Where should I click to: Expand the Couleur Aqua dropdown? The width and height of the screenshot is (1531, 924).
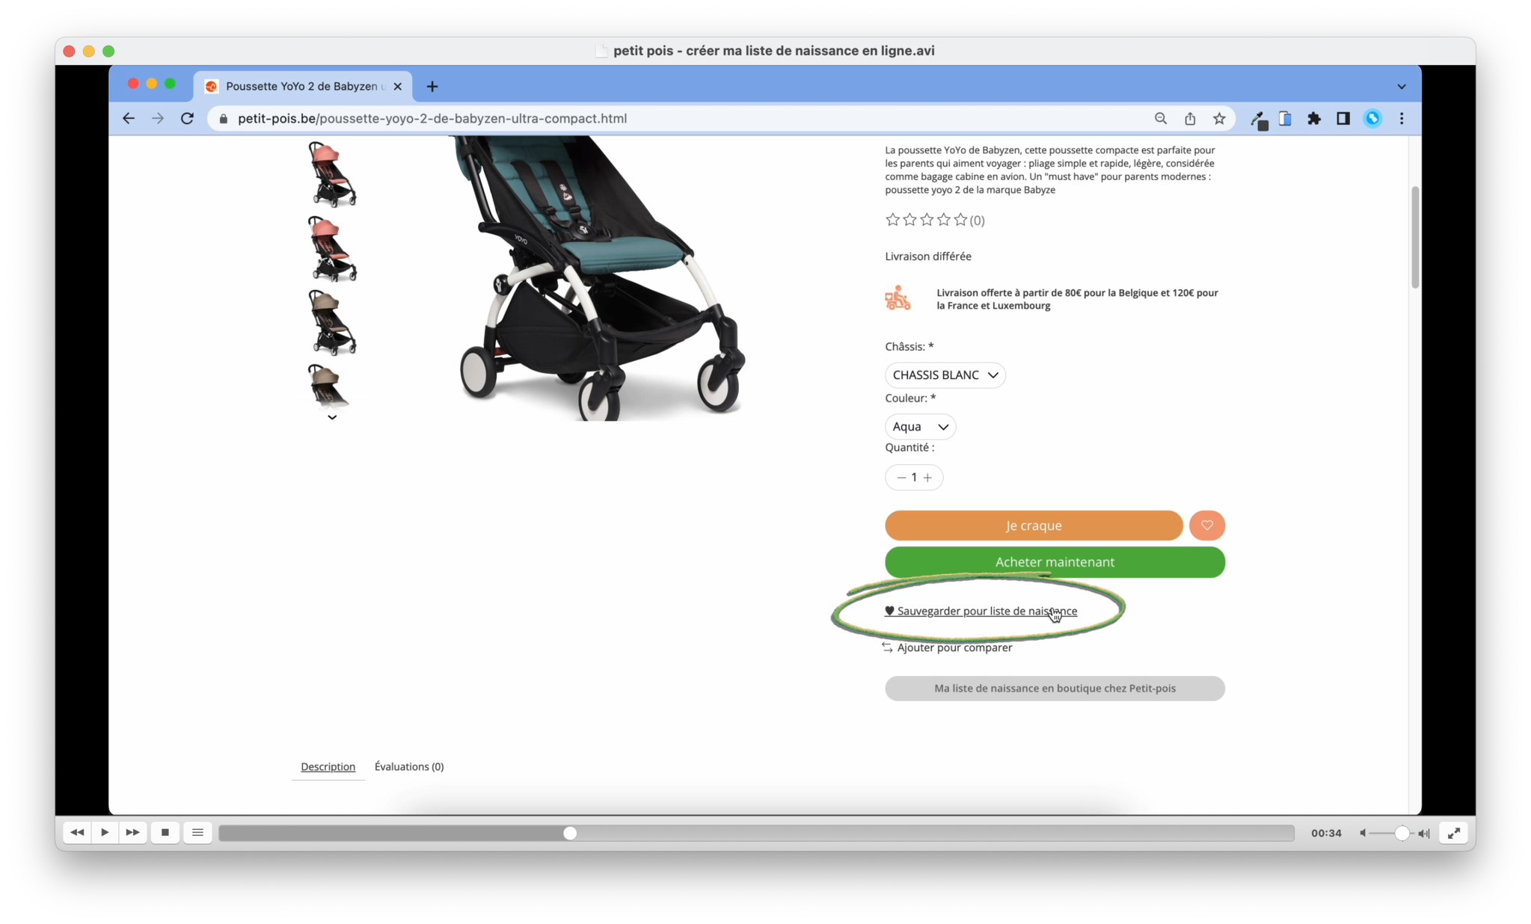click(x=918, y=425)
